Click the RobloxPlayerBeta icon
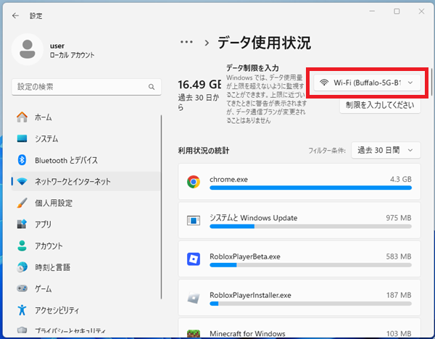The image size is (435, 339). [194, 259]
